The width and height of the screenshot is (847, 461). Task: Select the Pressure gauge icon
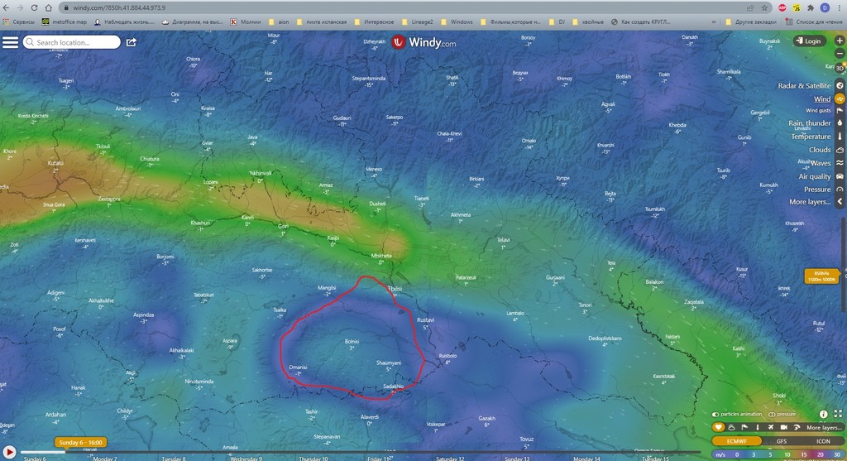(x=840, y=190)
